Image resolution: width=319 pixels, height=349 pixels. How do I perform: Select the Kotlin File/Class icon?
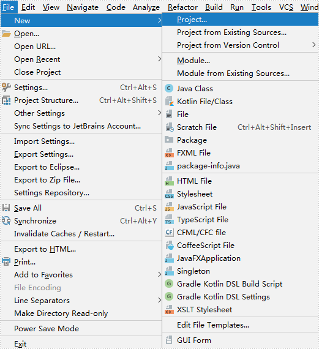point(169,102)
